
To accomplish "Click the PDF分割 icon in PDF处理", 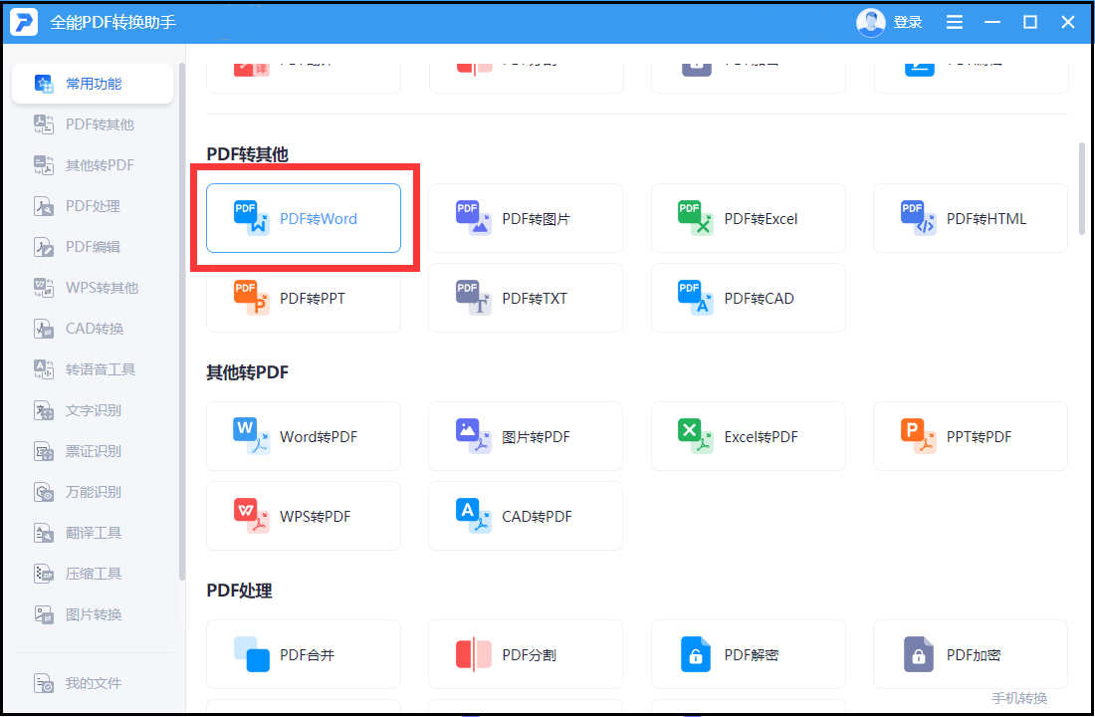I will click(x=474, y=654).
